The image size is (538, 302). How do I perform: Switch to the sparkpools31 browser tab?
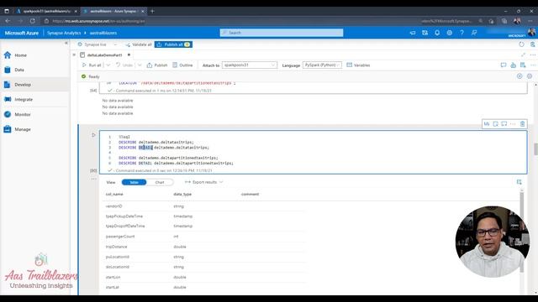tap(46, 11)
